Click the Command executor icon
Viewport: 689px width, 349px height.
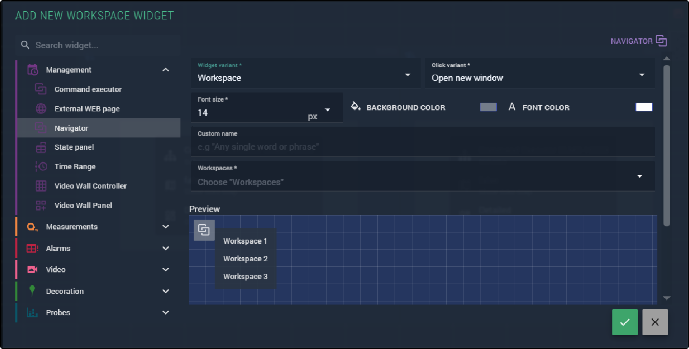pyautogui.click(x=41, y=89)
